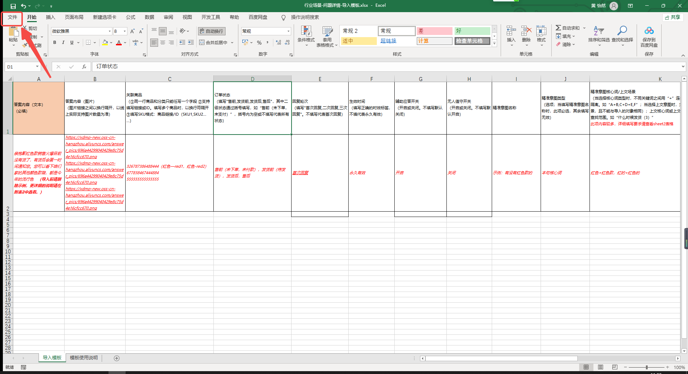Click the Undo arrow icon
The height and width of the screenshot is (374, 688).
24,6
